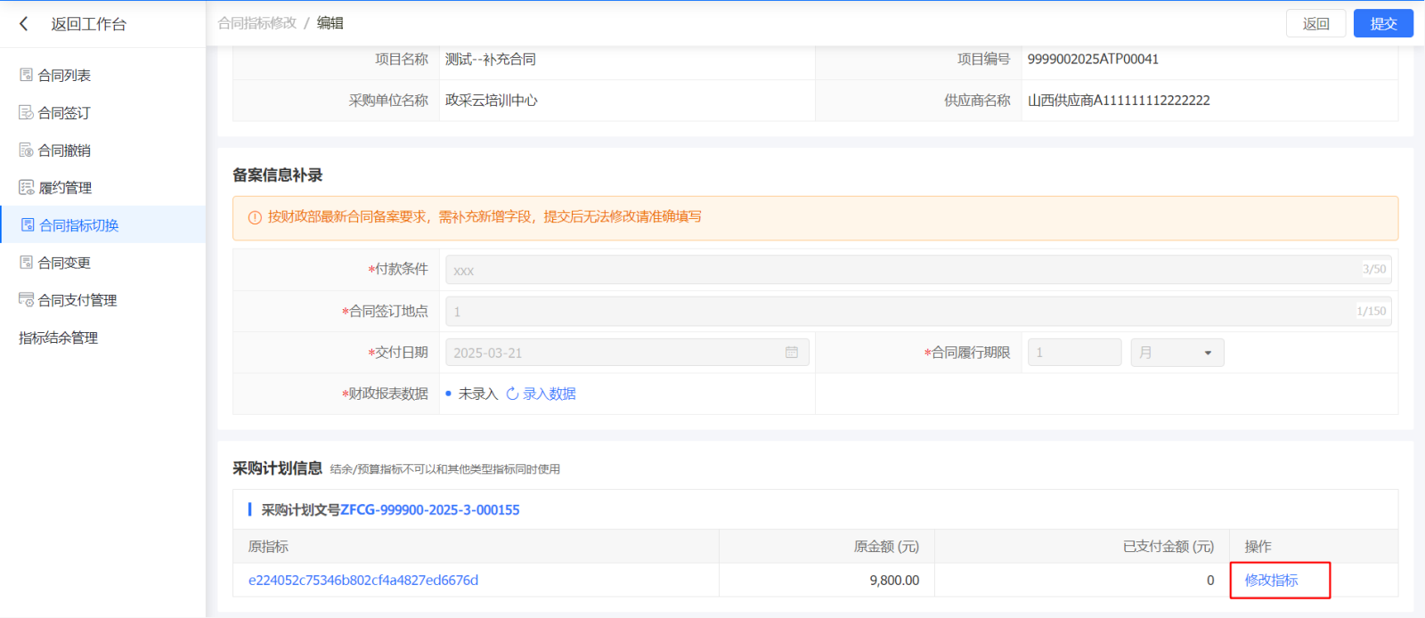Open the 合同指标切换 menu item
This screenshot has height=618, width=1425.
(x=78, y=225)
